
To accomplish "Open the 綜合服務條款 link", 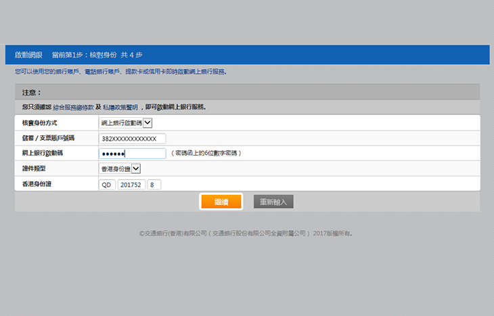I will (72, 107).
